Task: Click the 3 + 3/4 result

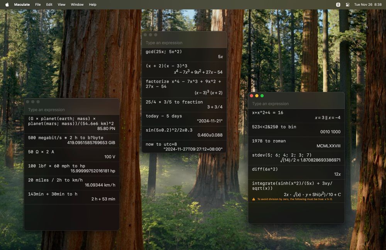Action: 215,107
